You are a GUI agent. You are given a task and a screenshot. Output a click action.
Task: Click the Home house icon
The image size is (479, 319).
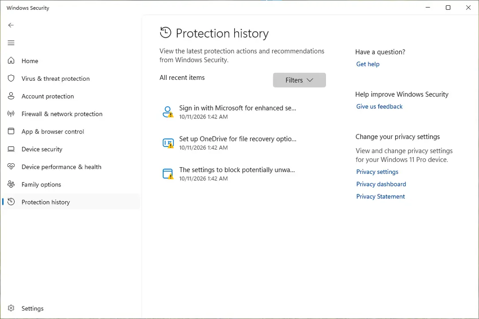(11, 60)
